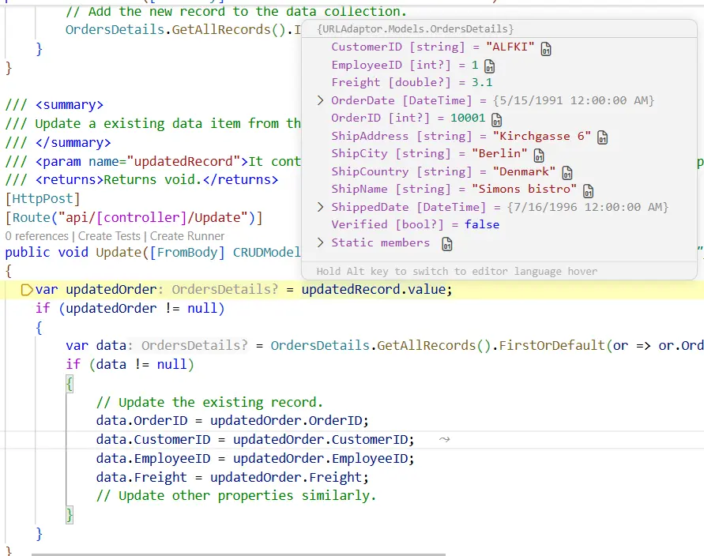Image resolution: width=704 pixels, height=556 pixels.
Task: Expand the OrderDate DateTime entry
Action: 320,100
